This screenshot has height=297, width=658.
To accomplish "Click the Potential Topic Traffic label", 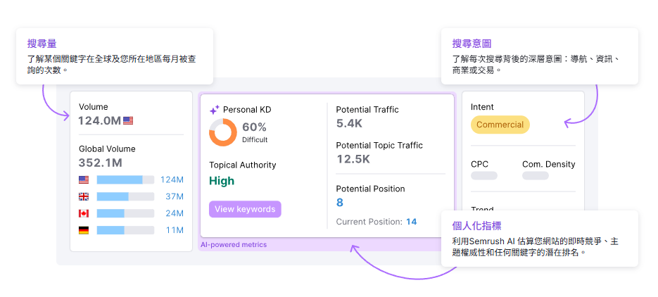I will [379, 146].
